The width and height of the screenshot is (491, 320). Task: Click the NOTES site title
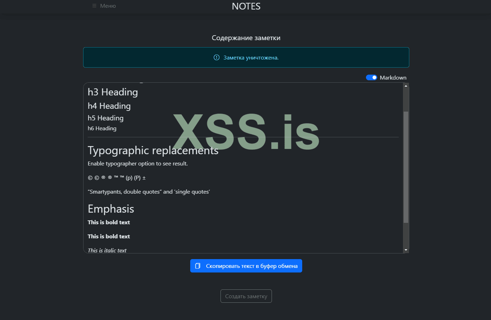(246, 6)
